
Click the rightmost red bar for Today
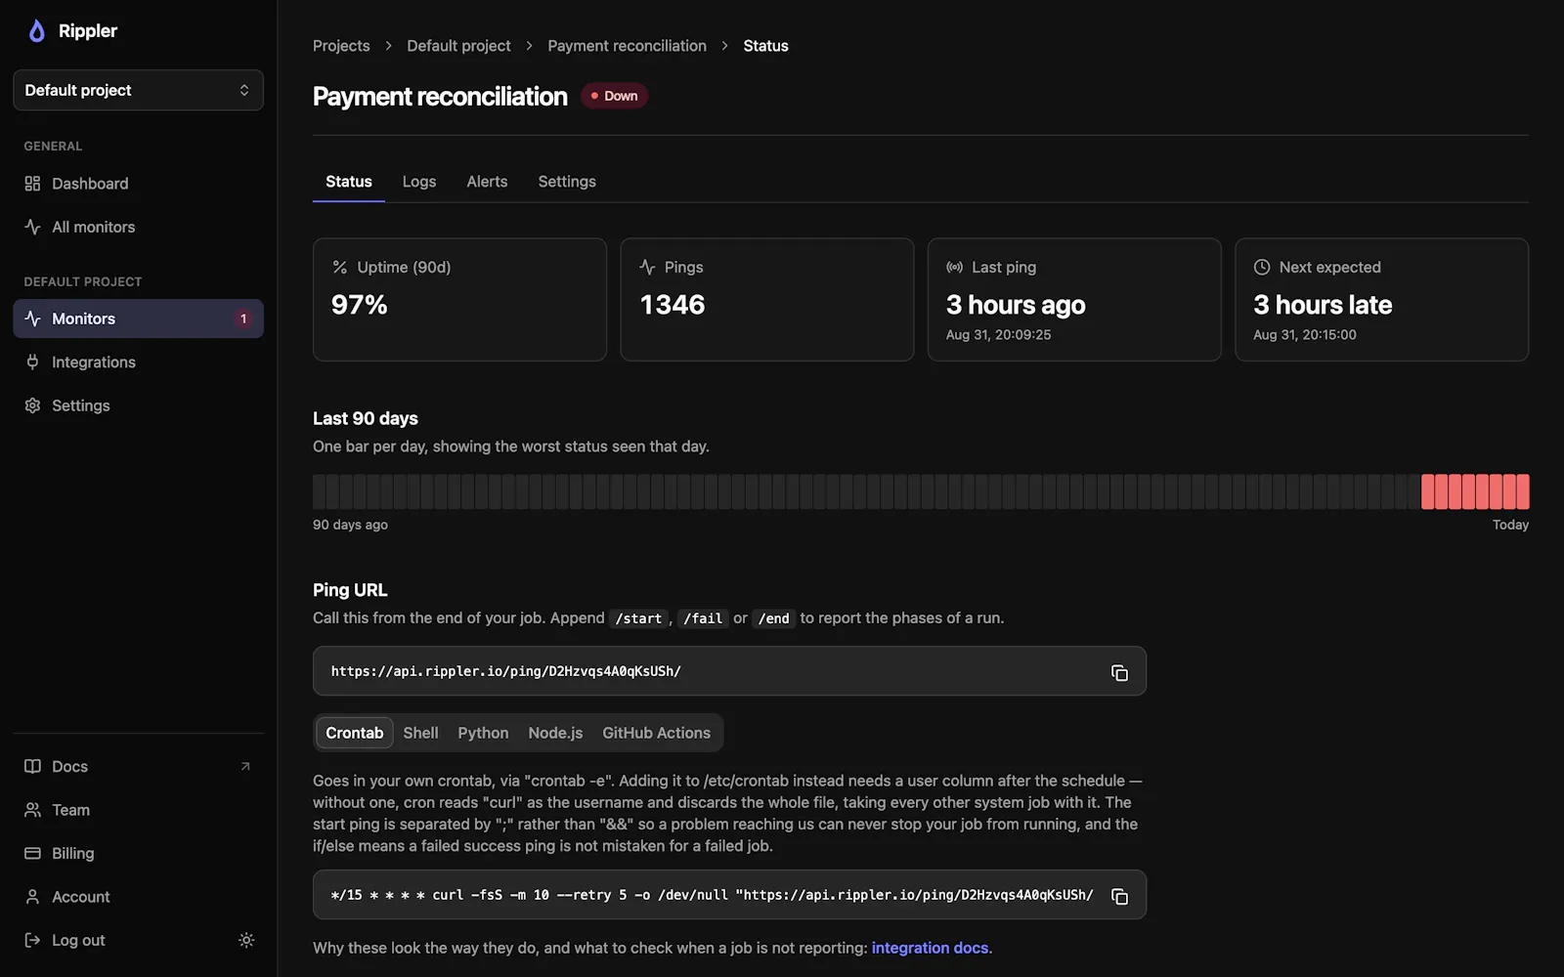1523,491
